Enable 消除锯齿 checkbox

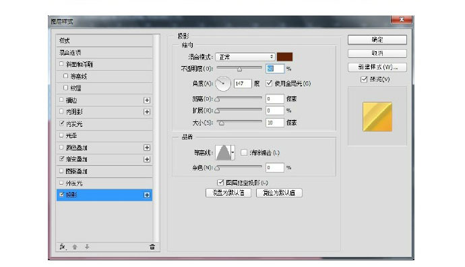pos(244,152)
